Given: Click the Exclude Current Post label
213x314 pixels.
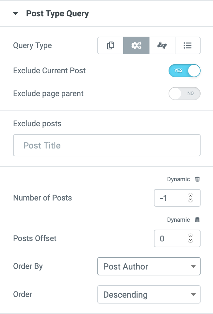Looking at the screenshot, I should point(49,71).
